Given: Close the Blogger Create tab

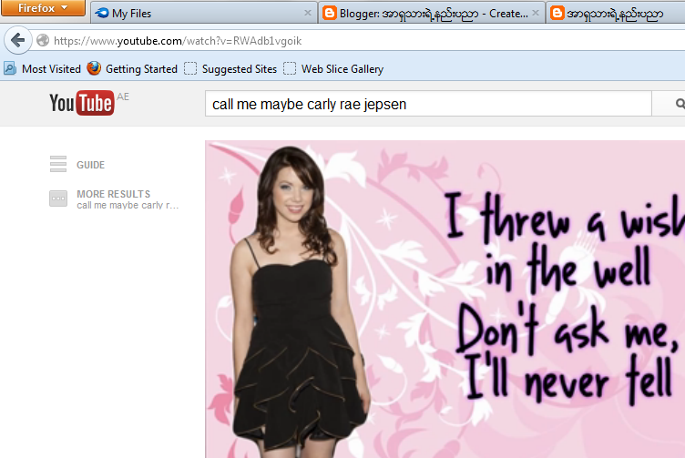Looking at the screenshot, I should (536, 13).
